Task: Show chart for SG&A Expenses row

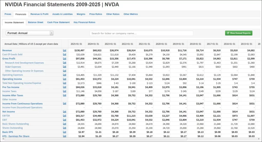Action: pyautogui.click(x=64, y=67)
